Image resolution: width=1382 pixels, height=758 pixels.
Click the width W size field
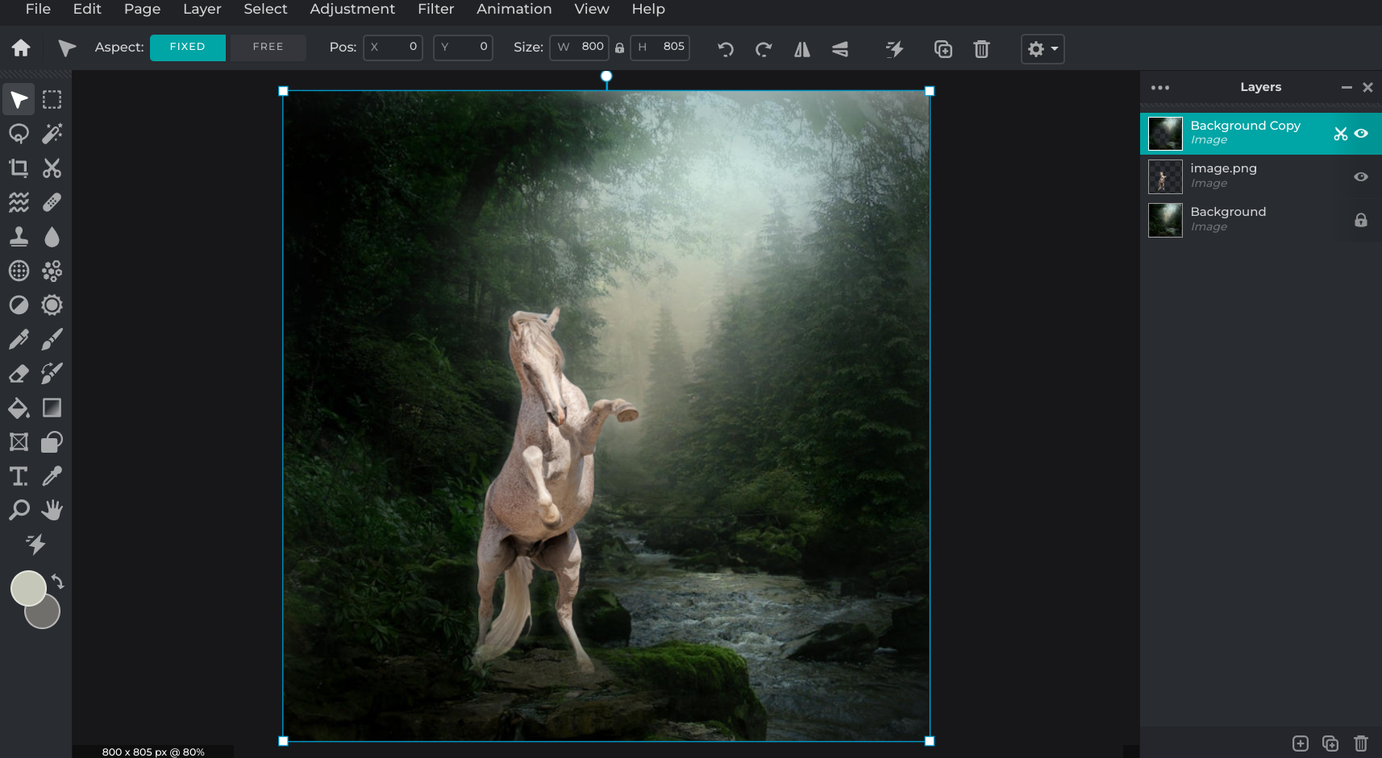(x=580, y=48)
